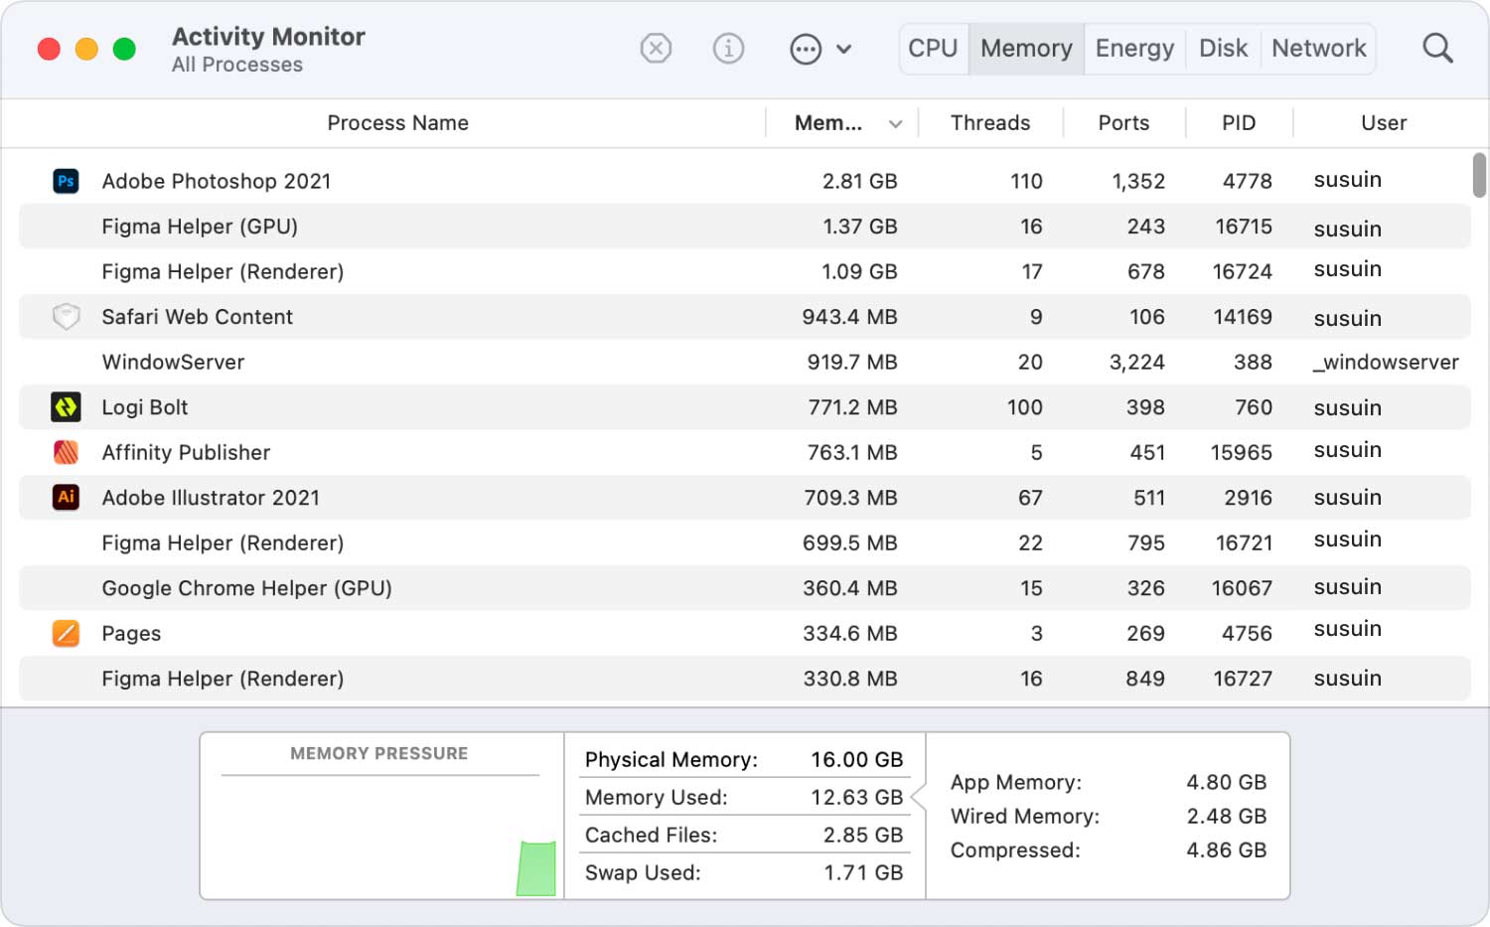Select the Memory tab
The image size is (1490, 927).
[x=1026, y=48]
